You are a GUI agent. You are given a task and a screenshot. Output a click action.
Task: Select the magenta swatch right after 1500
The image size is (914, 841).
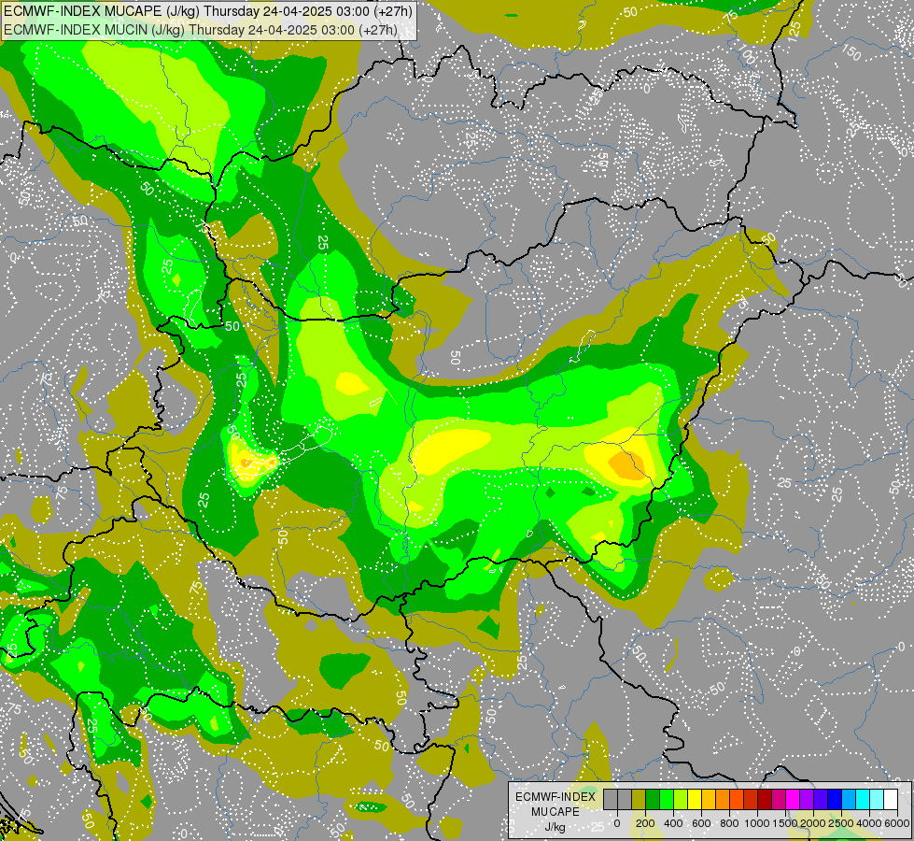[793, 800]
